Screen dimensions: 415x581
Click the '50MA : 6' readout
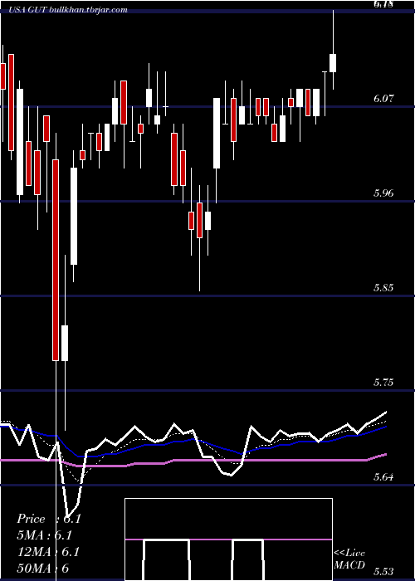point(42,568)
